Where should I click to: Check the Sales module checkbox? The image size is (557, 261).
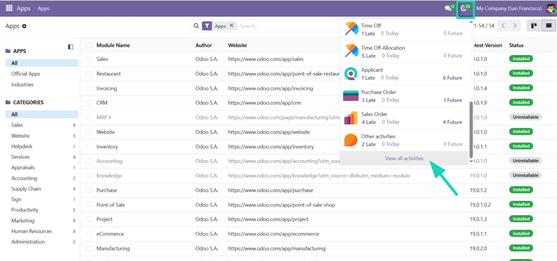click(89, 59)
